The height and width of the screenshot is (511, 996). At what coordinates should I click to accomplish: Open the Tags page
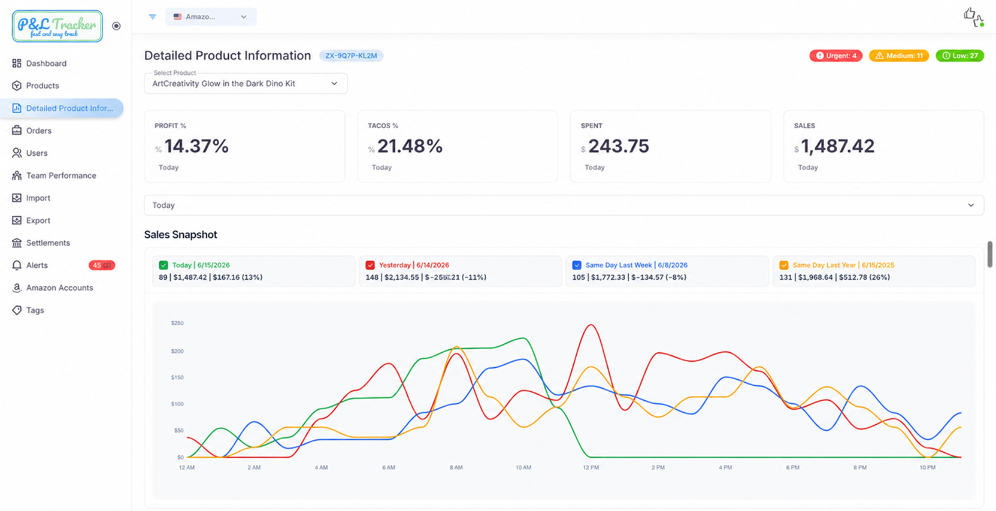point(35,310)
